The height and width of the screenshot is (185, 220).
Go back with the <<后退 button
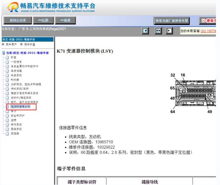pos(43,21)
